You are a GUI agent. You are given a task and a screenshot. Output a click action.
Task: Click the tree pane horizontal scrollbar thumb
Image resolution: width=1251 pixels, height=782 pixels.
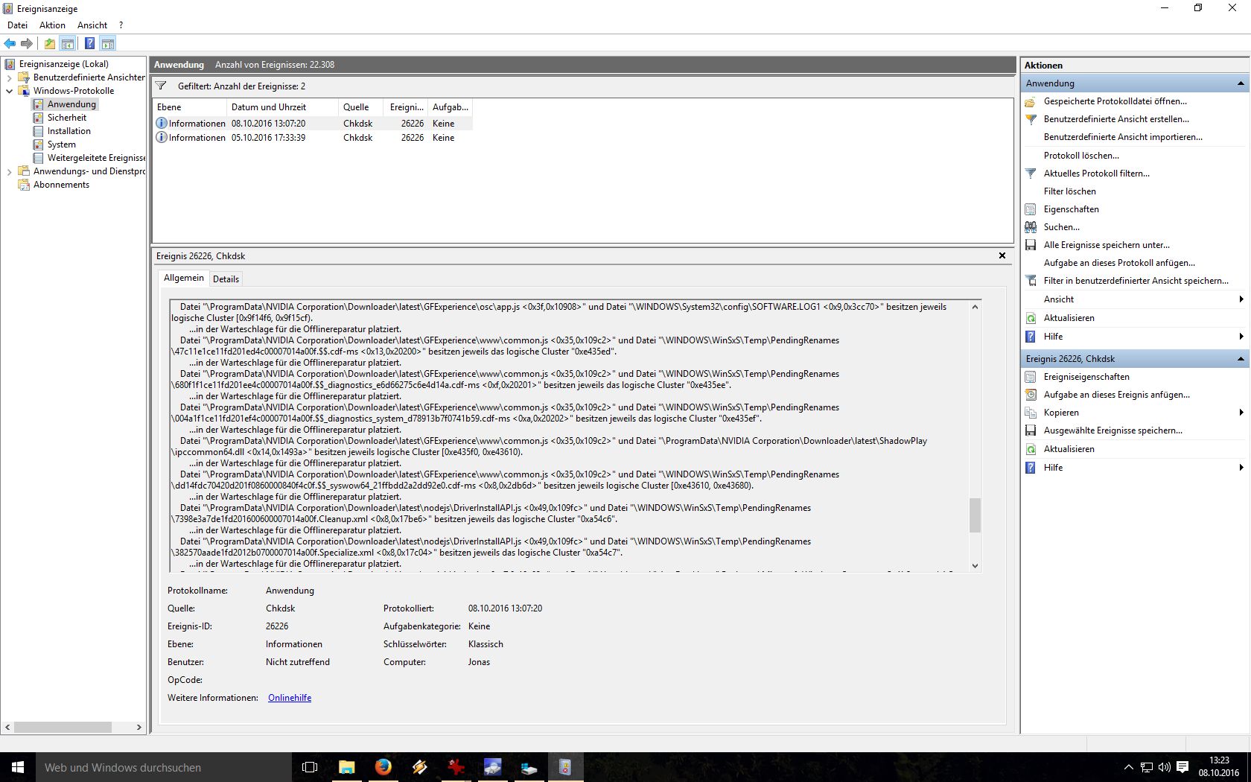click(63, 727)
